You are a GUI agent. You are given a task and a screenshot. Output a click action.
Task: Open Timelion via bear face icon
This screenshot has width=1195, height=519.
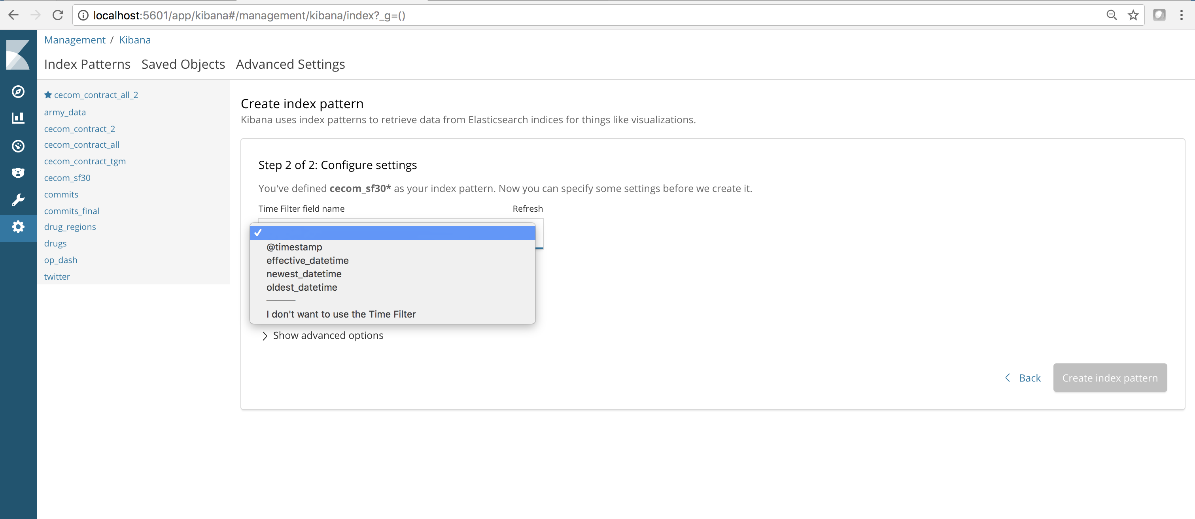18,173
